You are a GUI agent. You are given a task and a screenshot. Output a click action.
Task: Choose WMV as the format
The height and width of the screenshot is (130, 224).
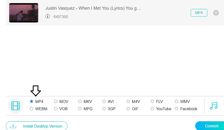coord(177,101)
